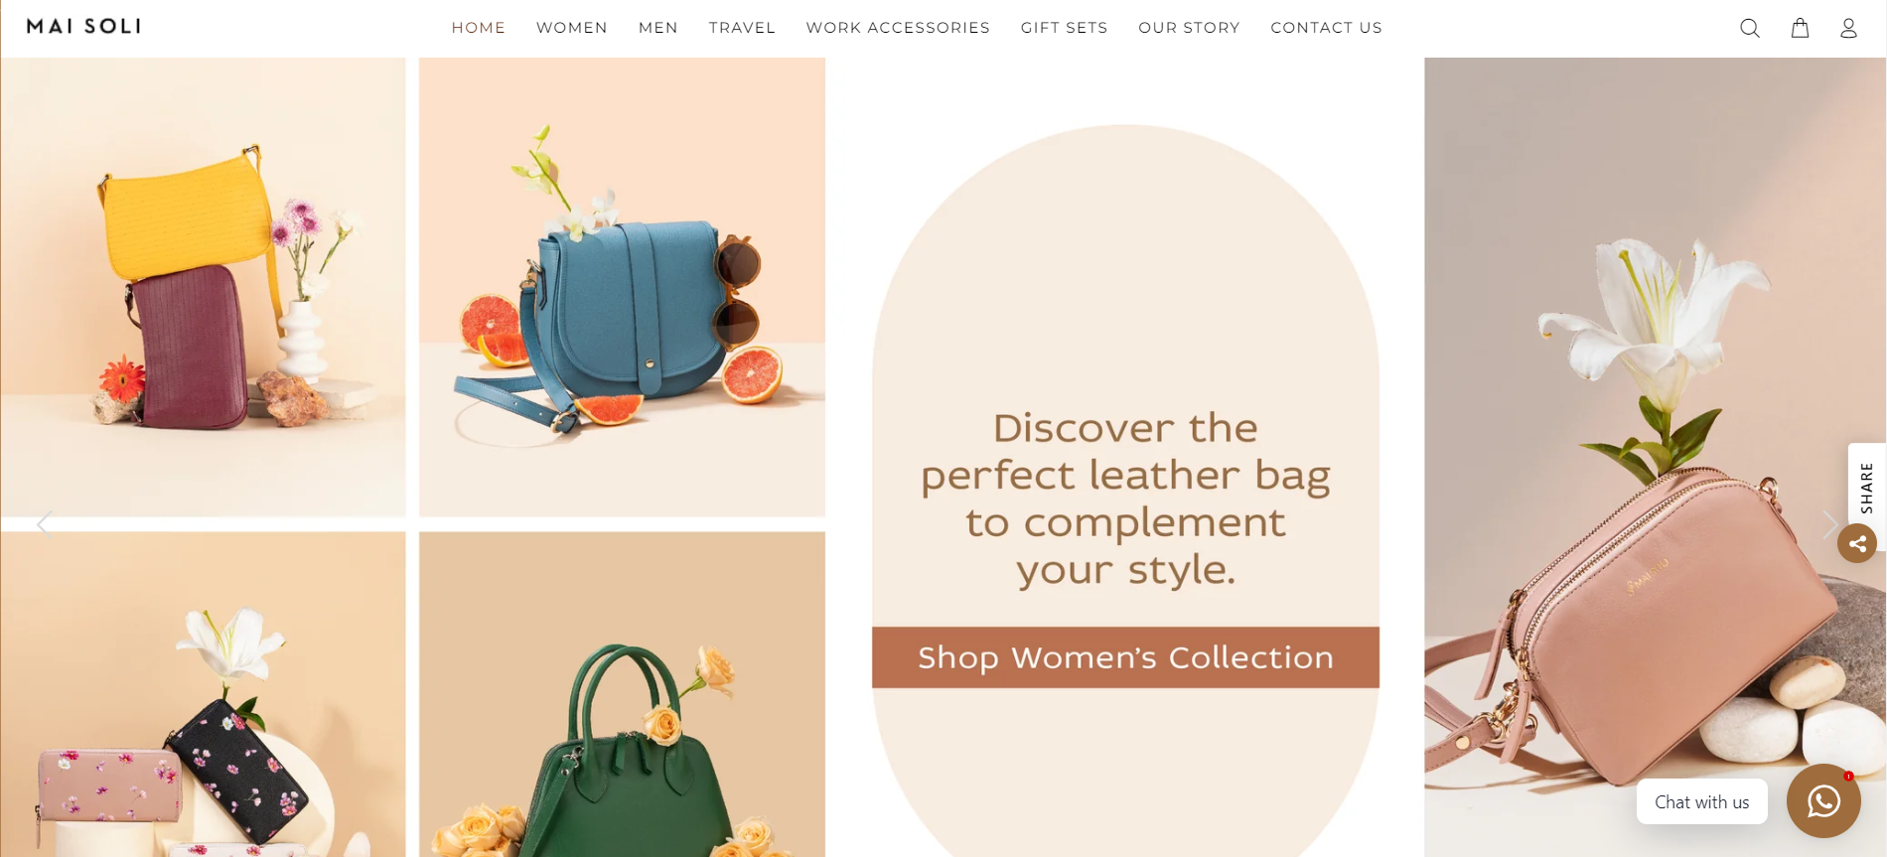Open the Gift Sets menu

[1064, 28]
